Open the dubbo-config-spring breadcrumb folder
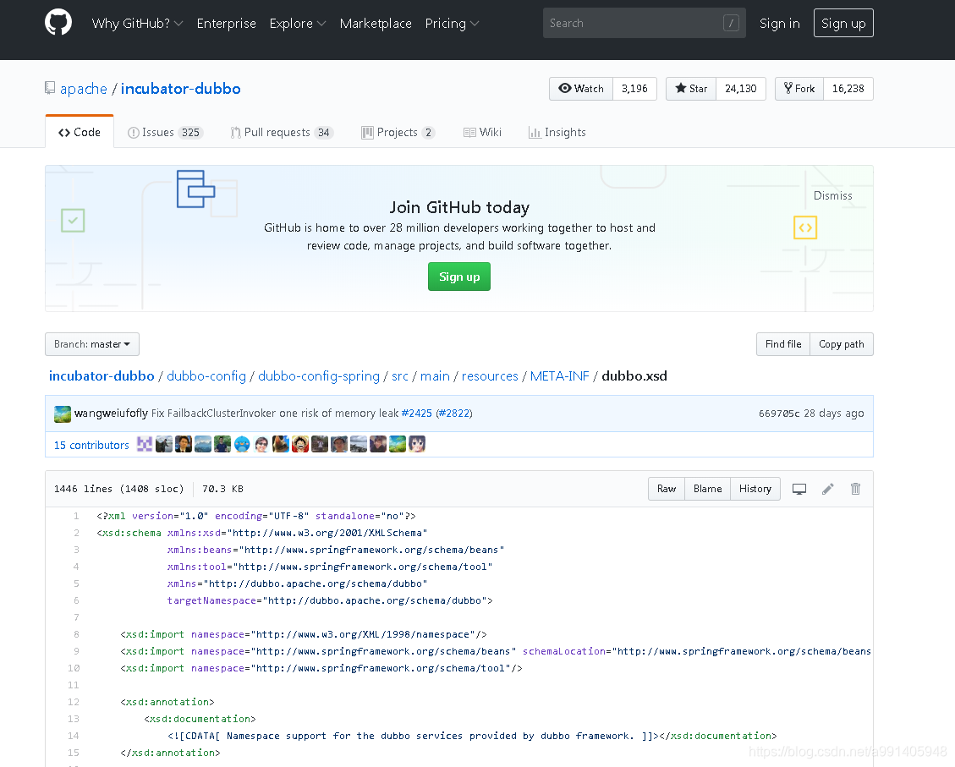Image resolution: width=955 pixels, height=767 pixels. coord(319,376)
